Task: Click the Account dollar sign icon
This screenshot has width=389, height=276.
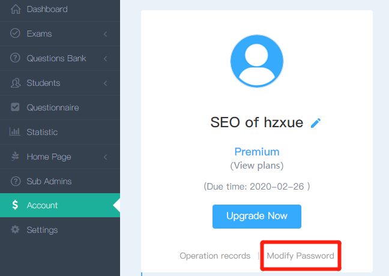Action: coord(15,205)
